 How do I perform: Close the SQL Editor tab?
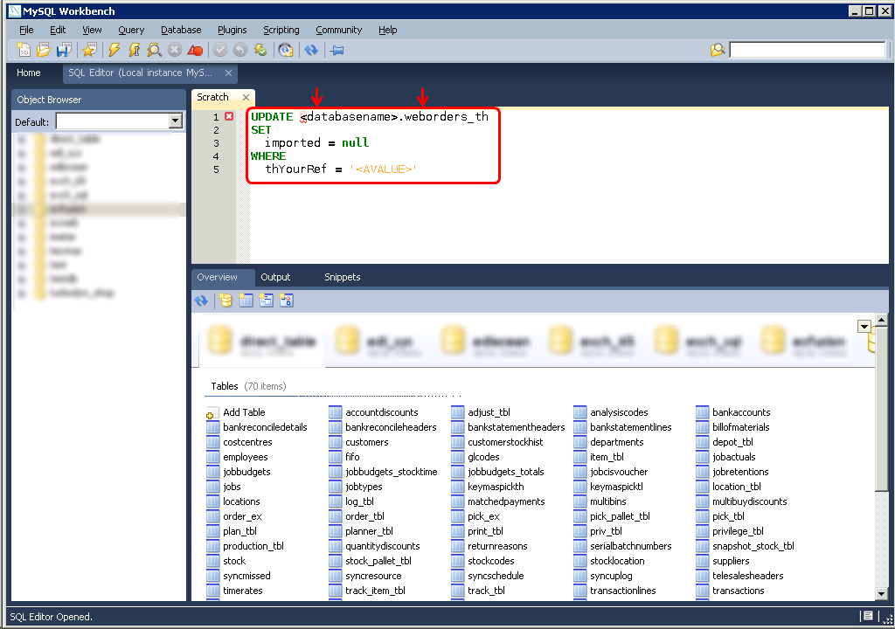(228, 73)
